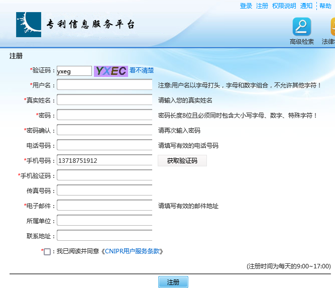Viewport: 335px width, 288px height.
Task: Submit form with bottom 注册 button
Action: click(173, 282)
